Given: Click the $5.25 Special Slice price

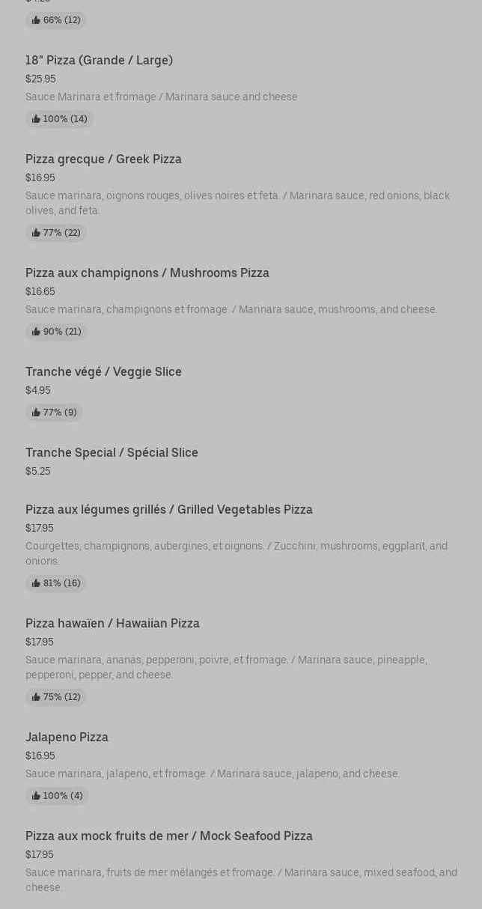Looking at the screenshot, I should coord(38,471).
